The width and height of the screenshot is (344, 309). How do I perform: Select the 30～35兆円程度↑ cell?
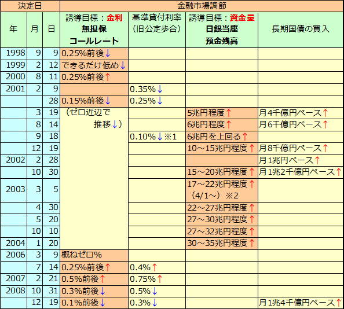[222, 243]
